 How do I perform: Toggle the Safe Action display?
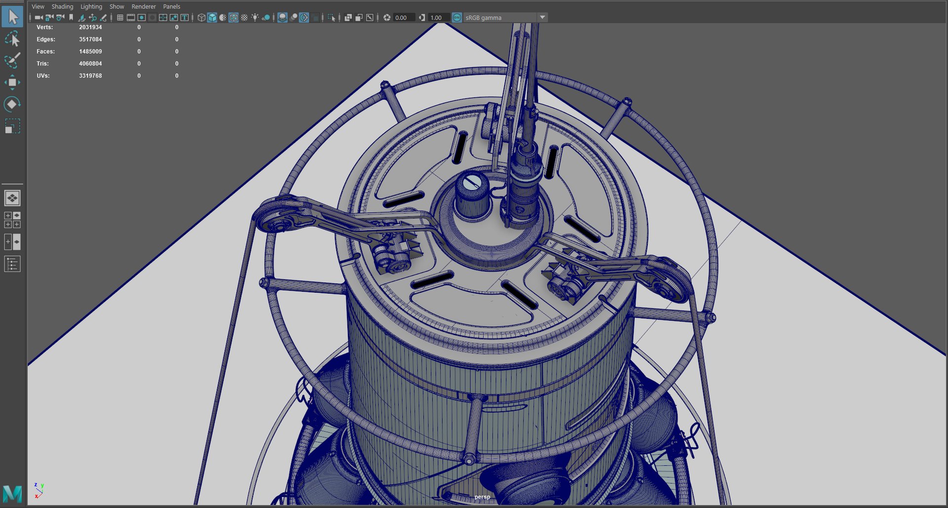pyautogui.click(x=174, y=17)
